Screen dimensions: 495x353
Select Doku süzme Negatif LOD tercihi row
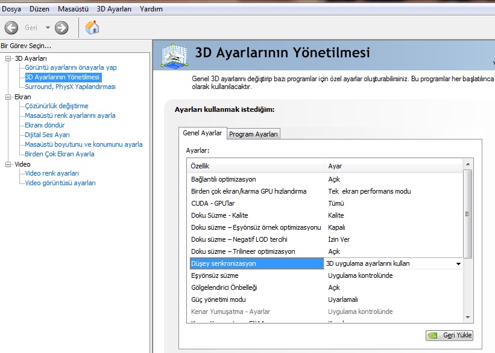tap(325, 239)
